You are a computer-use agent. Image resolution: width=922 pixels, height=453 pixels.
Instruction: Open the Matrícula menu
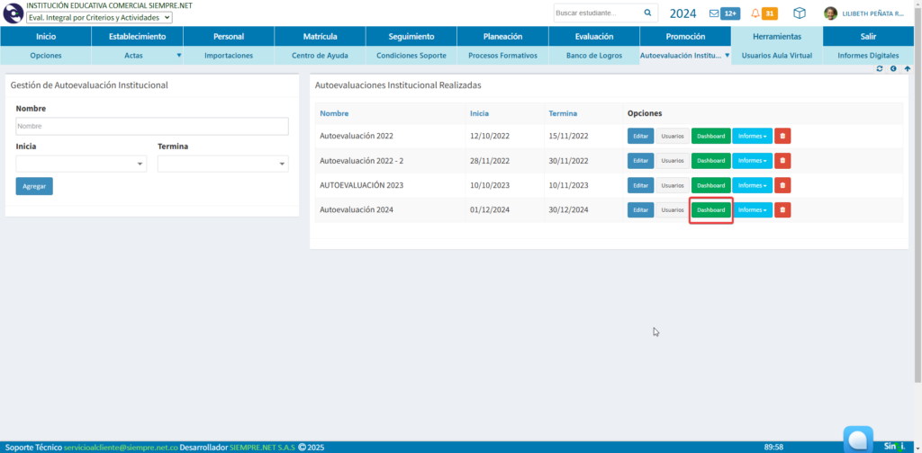[x=320, y=37]
